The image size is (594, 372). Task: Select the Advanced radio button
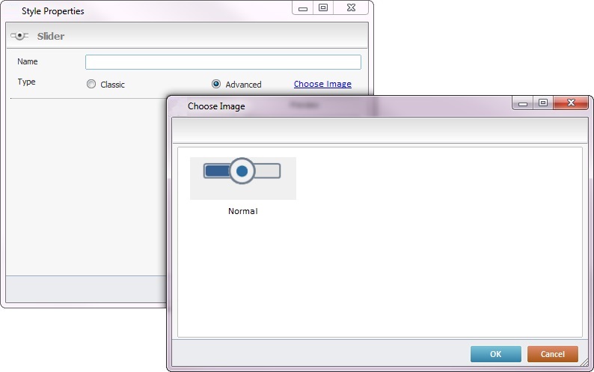(x=216, y=85)
